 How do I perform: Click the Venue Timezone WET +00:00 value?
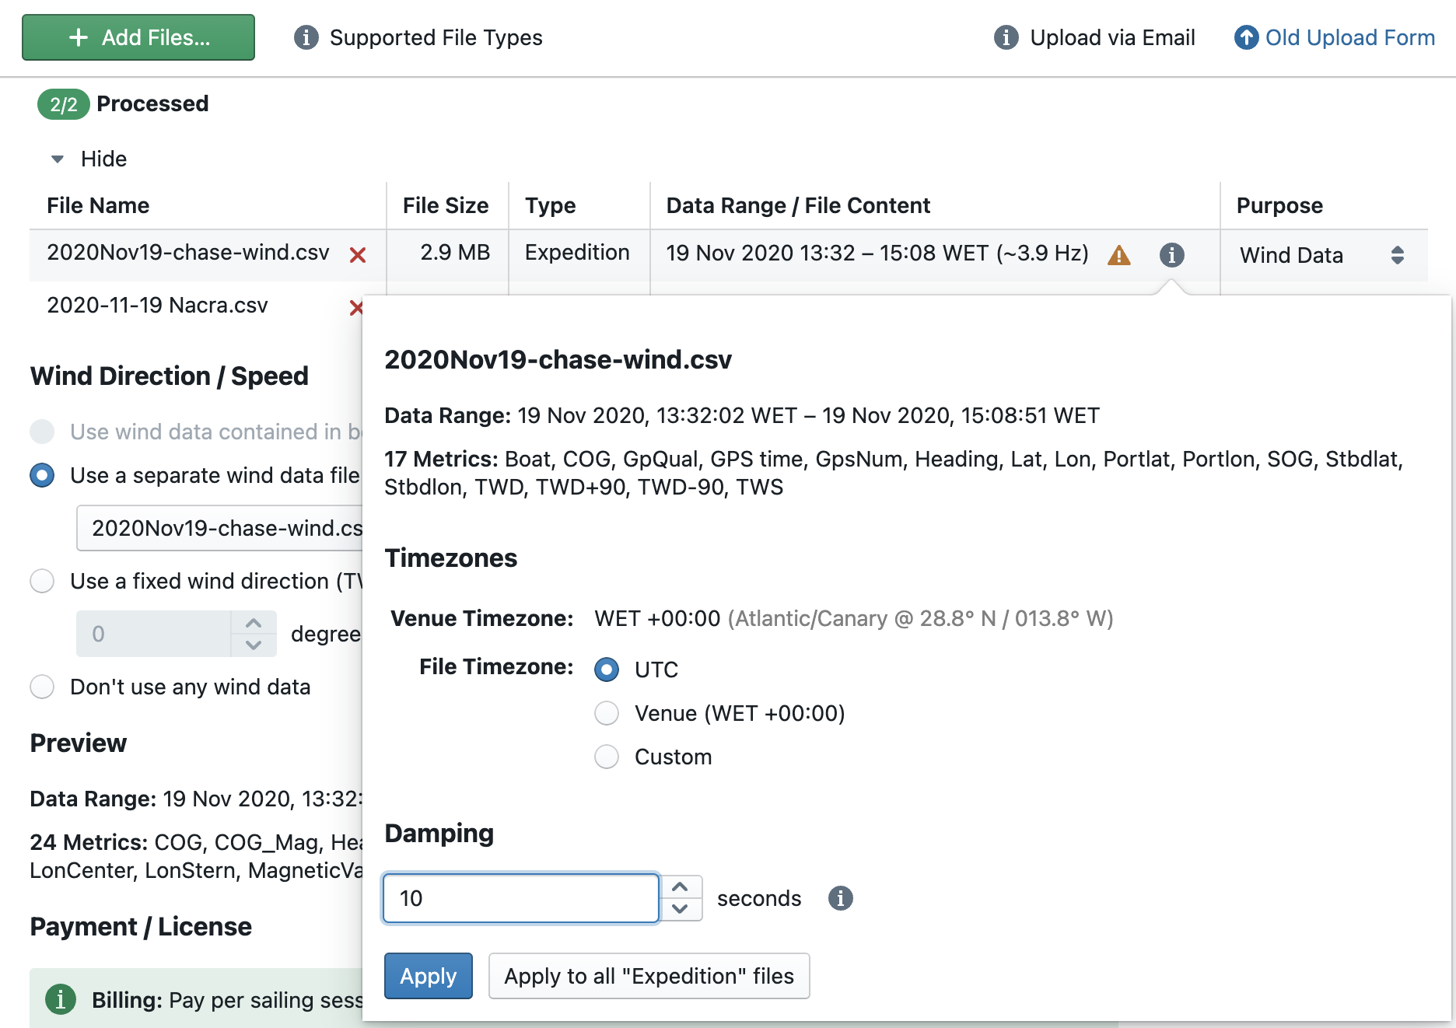coord(657,618)
